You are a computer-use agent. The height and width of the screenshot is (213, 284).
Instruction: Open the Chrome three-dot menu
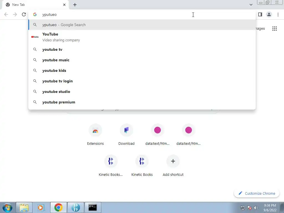(x=278, y=14)
